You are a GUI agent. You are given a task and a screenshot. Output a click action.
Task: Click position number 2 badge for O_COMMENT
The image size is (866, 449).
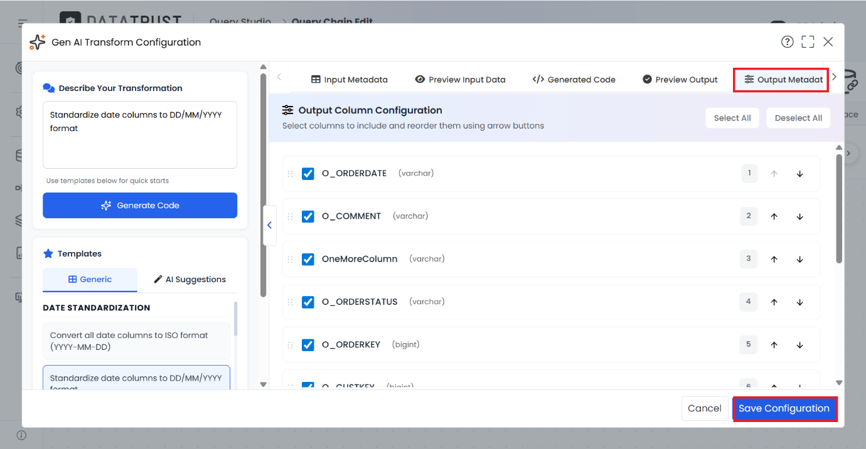749,216
